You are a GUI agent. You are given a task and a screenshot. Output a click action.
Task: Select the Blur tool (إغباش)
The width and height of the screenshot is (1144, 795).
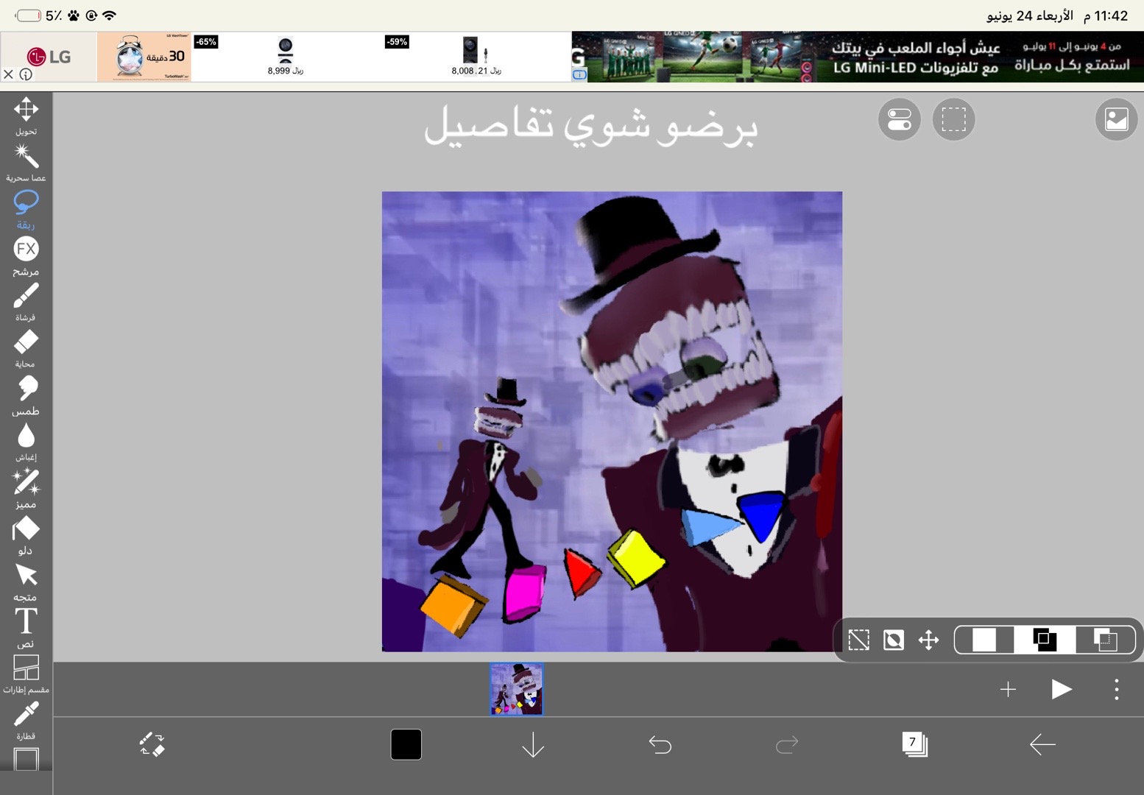(26, 442)
